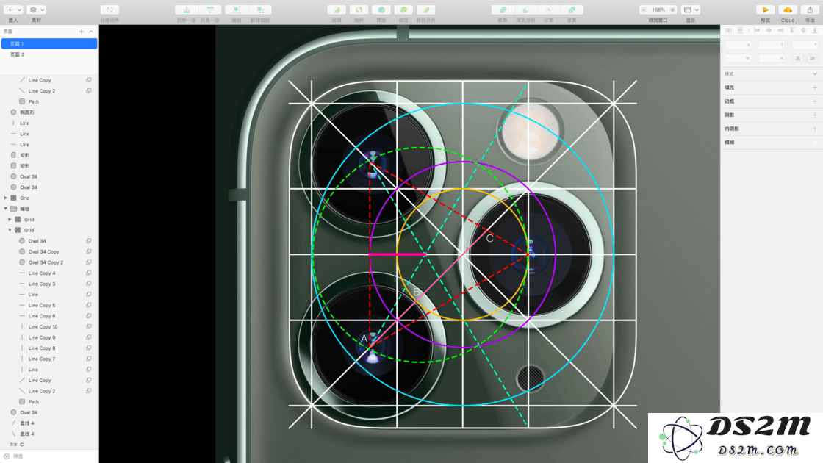
Task: Toggle mask icon on Line Copy 8
Action: [89, 348]
